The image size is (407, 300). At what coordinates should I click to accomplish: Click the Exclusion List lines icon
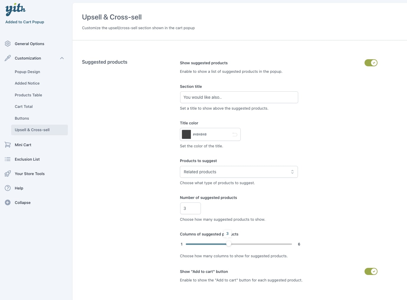tap(8, 159)
